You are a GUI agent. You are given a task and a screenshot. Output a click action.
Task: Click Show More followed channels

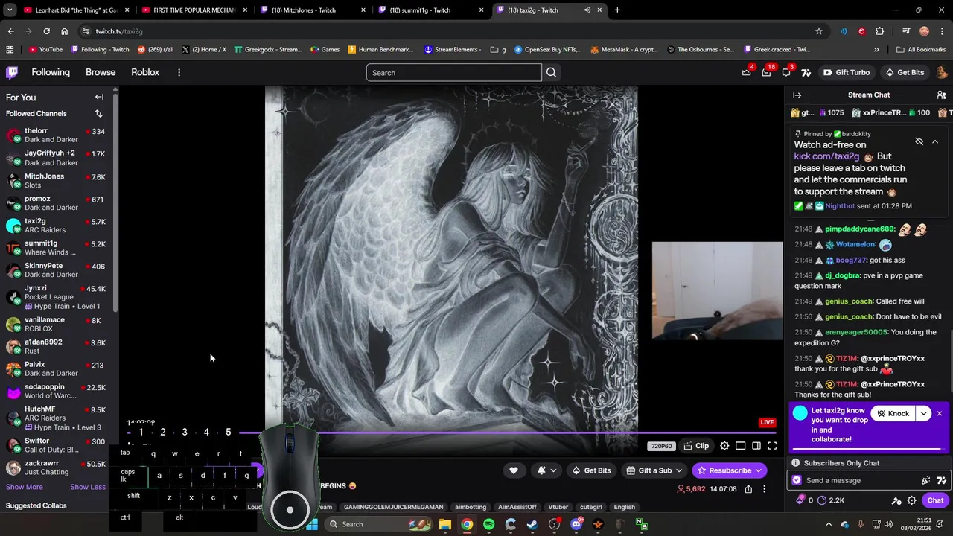point(25,487)
